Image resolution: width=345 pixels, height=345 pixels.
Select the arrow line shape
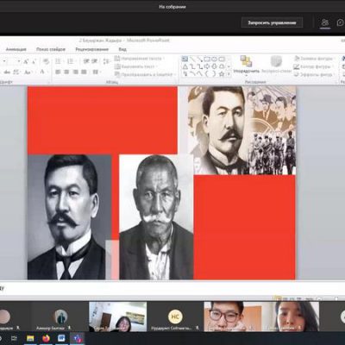point(199,59)
